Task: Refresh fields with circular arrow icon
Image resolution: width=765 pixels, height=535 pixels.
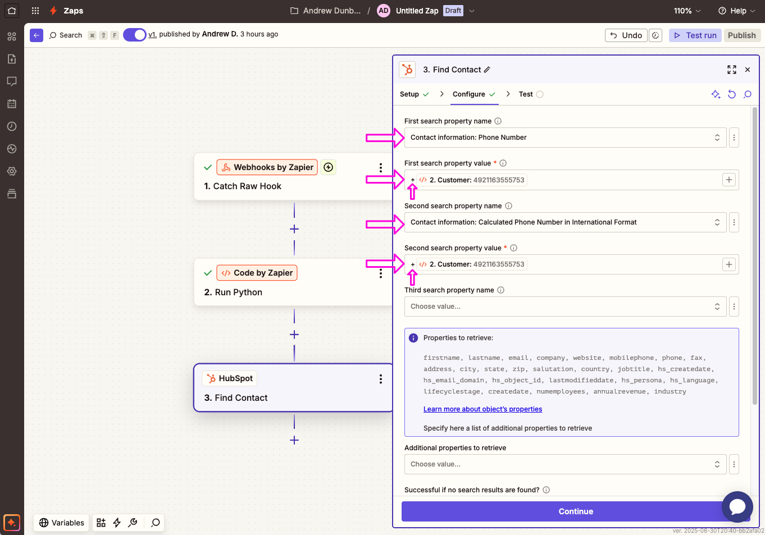Action: tap(732, 94)
